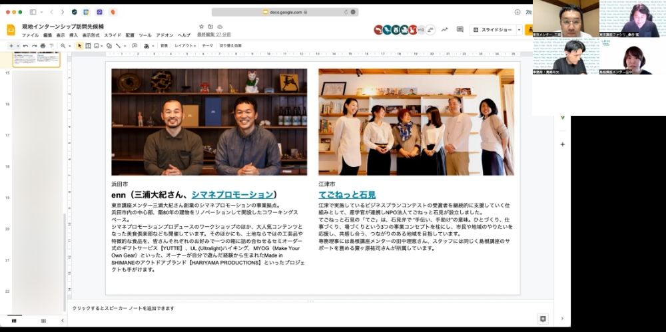
Task: Select the highlighted slide thumbnail in filmstrip
Action: [x=37, y=59]
